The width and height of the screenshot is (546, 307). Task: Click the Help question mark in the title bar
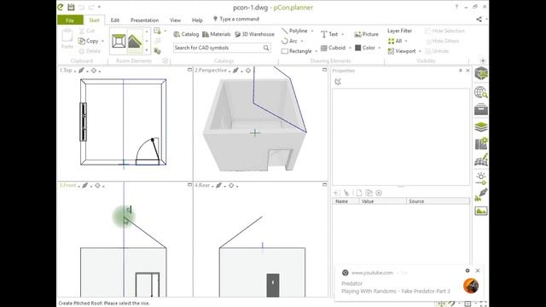click(456, 7)
